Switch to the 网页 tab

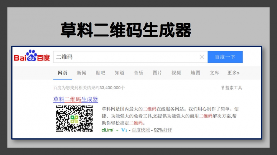(x=62, y=73)
